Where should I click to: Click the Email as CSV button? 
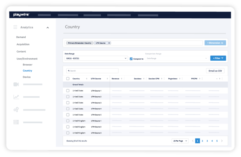point(215,71)
